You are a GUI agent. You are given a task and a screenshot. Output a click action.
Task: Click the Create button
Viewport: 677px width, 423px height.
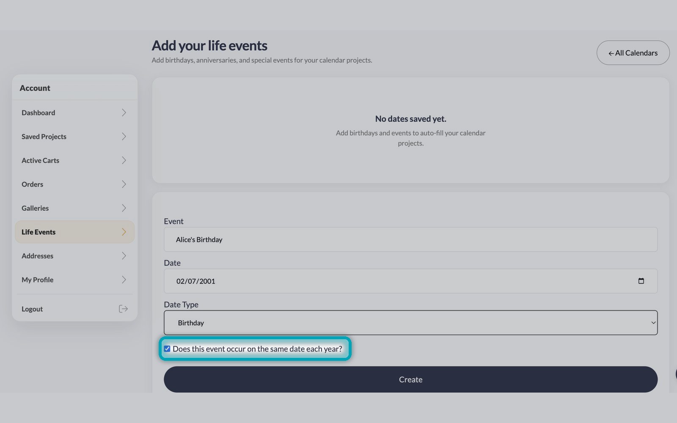point(410,379)
